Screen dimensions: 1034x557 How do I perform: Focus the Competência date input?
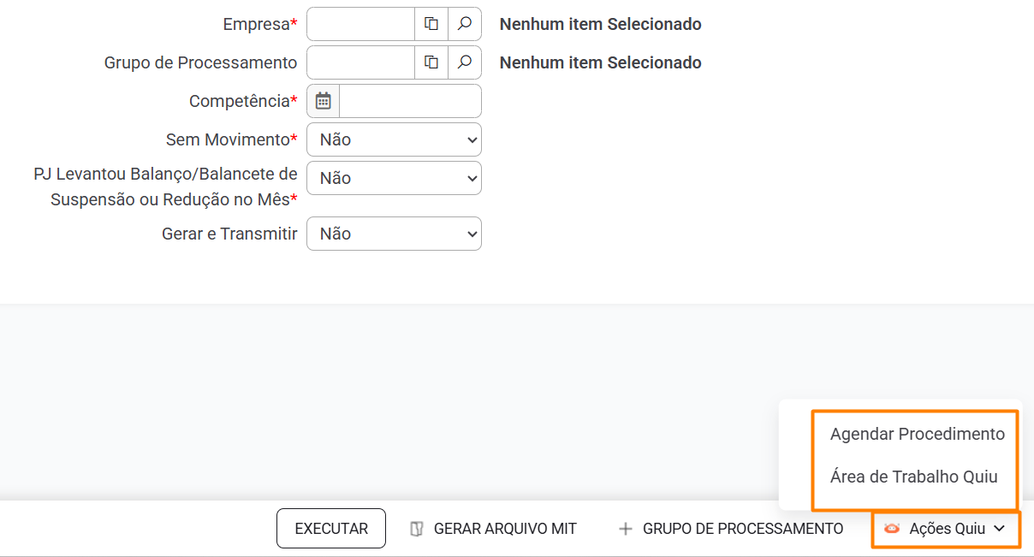coord(410,101)
